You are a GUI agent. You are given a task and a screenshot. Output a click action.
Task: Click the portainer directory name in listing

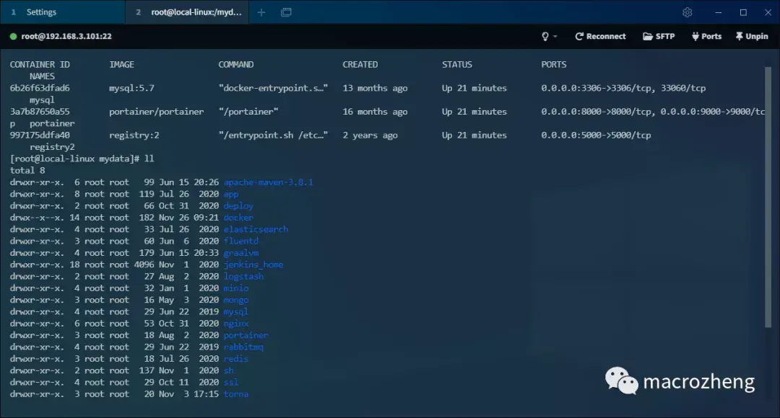coord(246,336)
